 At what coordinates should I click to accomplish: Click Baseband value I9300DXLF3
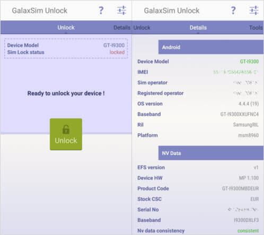coord(246,220)
